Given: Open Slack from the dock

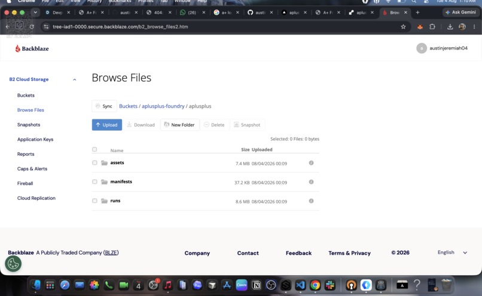Looking at the screenshot, I should tap(330, 285).
